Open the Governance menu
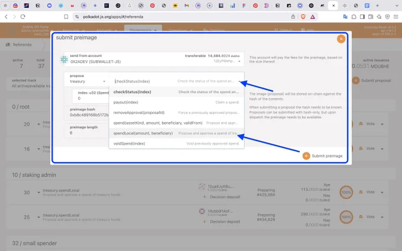 click(x=143, y=30)
